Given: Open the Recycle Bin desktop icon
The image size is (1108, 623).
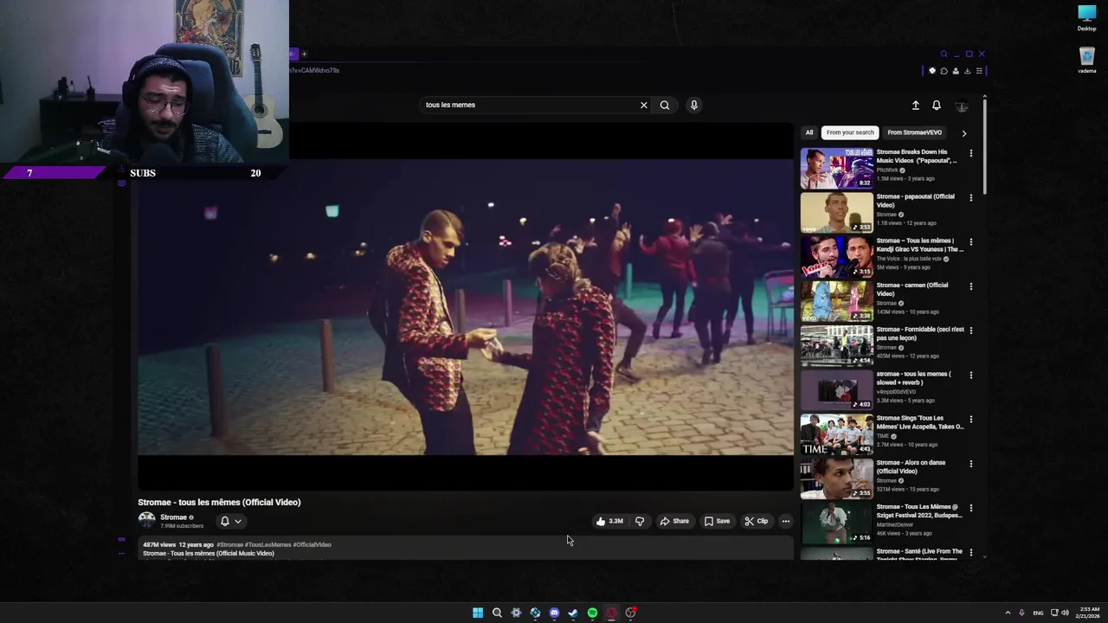Looking at the screenshot, I should point(1087,61).
